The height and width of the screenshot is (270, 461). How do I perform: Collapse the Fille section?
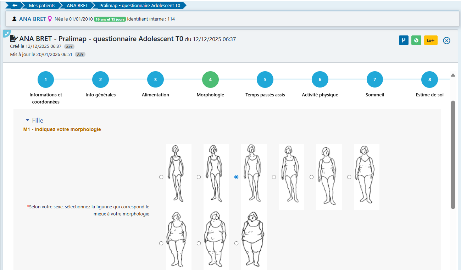pos(28,120)
